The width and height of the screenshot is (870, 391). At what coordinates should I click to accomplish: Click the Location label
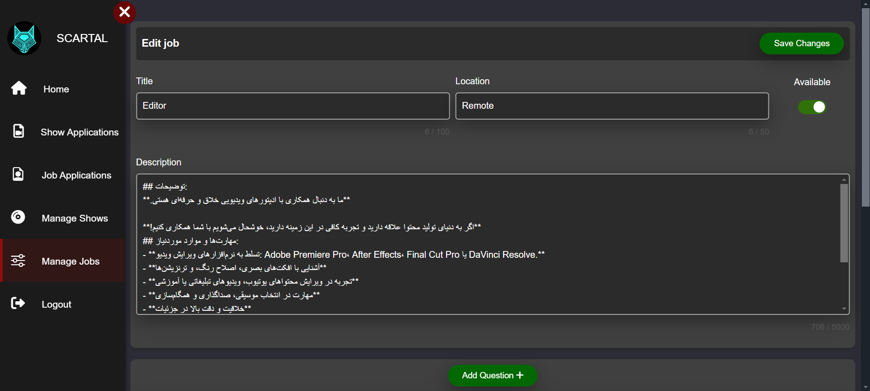(x=472, y=81)
